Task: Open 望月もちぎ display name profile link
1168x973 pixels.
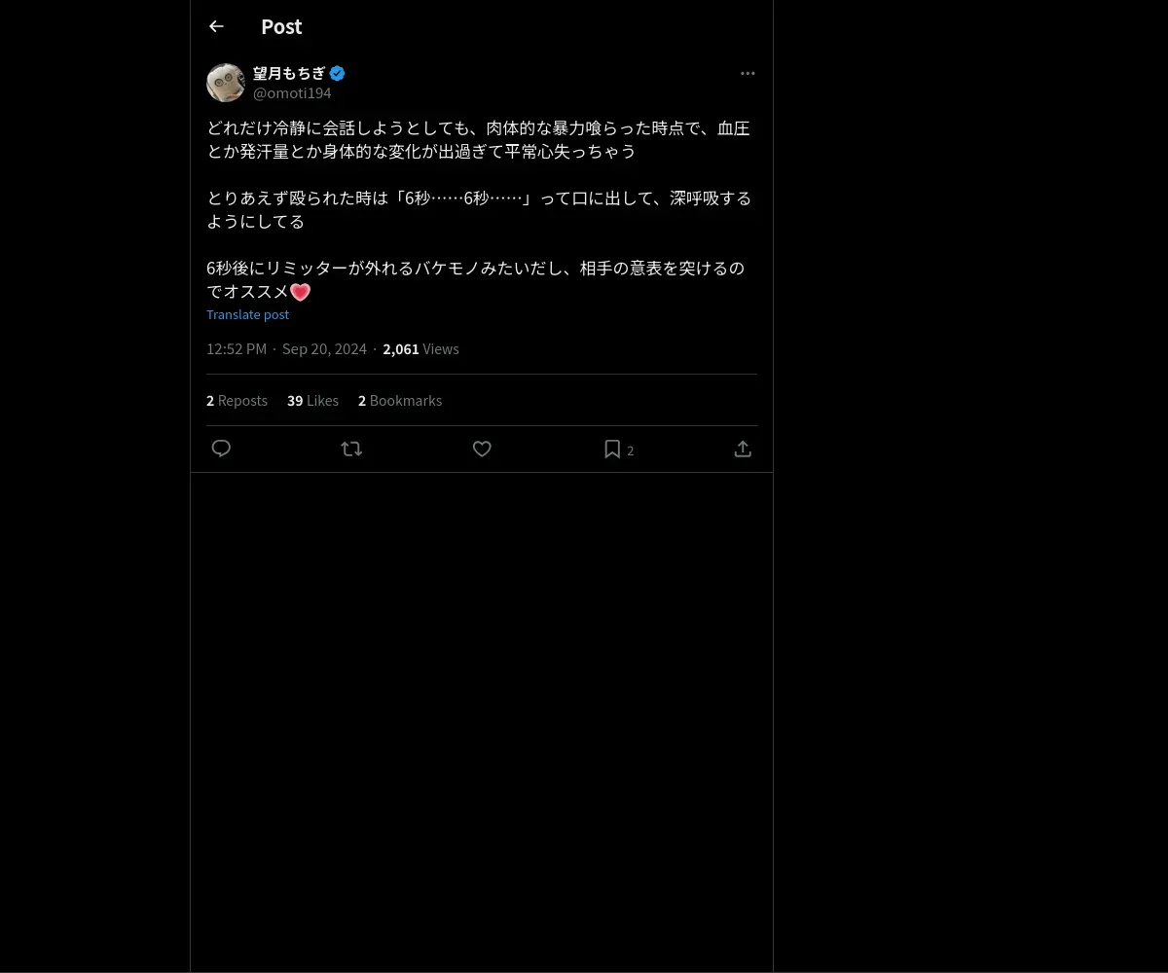Action: (289, 73)
